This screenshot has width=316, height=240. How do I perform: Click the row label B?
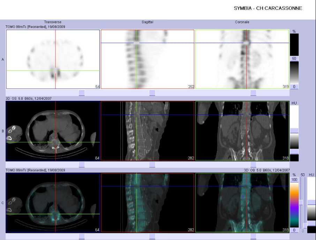(x=3, y=131)
